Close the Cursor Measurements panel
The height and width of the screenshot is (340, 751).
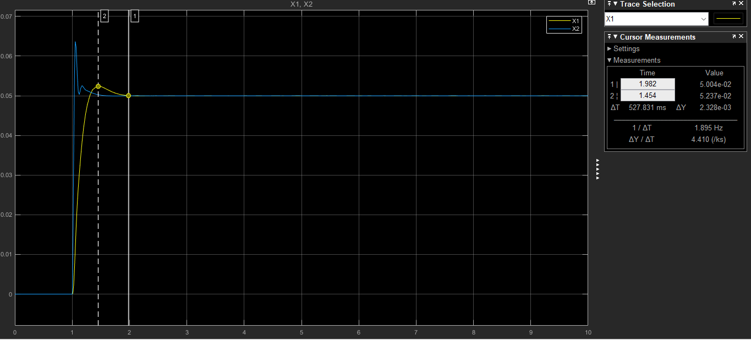coord(741,37)
